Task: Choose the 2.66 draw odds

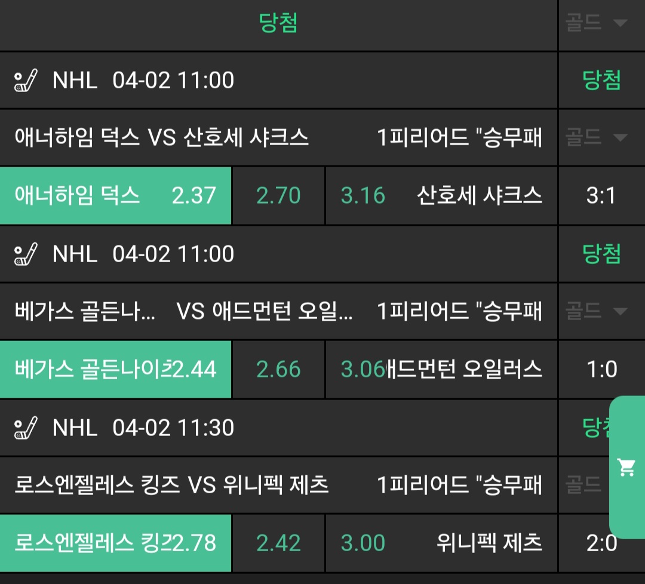Action: pos(278,370)
